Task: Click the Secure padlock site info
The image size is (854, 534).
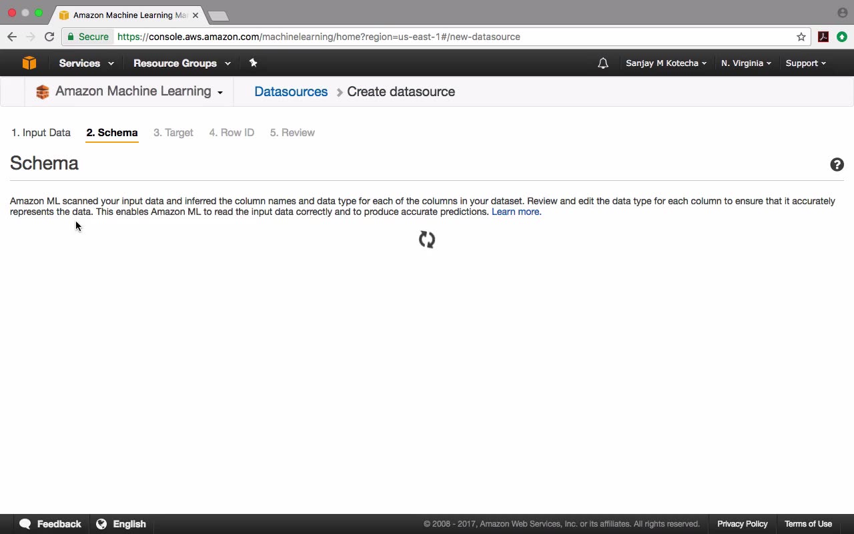Action: (x=87, y=37)
